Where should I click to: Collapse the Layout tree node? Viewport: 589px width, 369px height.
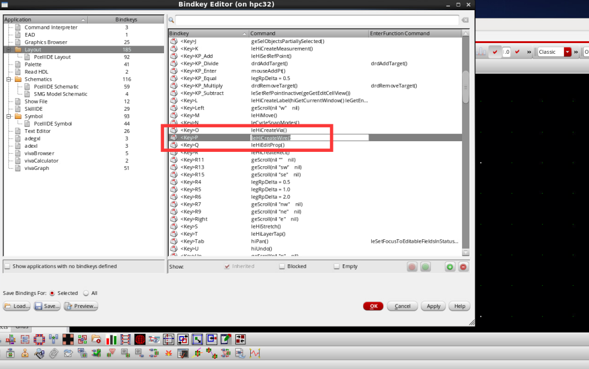(8, 50)
